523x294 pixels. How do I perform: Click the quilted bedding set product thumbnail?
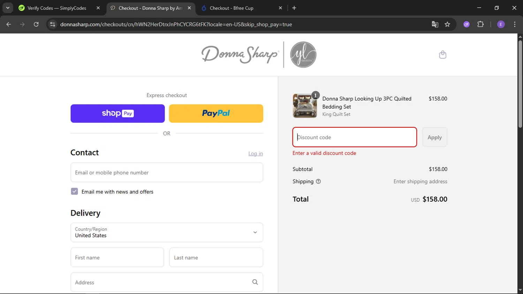[x=305, y=106]
